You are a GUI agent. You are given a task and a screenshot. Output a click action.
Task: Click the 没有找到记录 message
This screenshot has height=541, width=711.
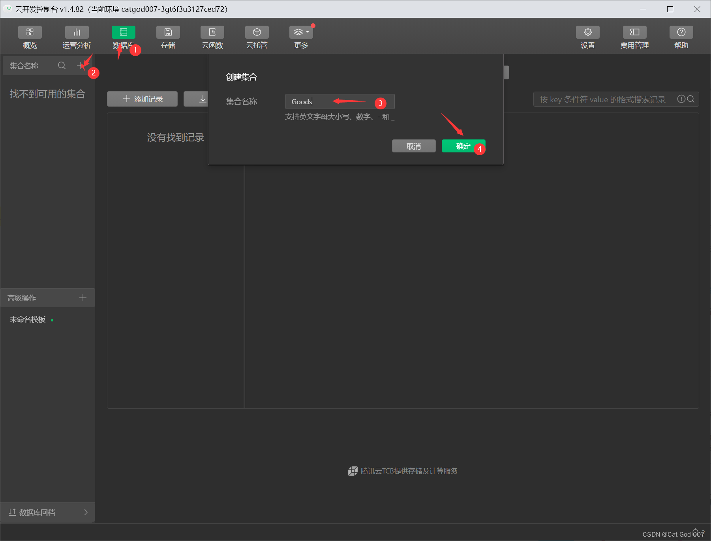point(176,137)
